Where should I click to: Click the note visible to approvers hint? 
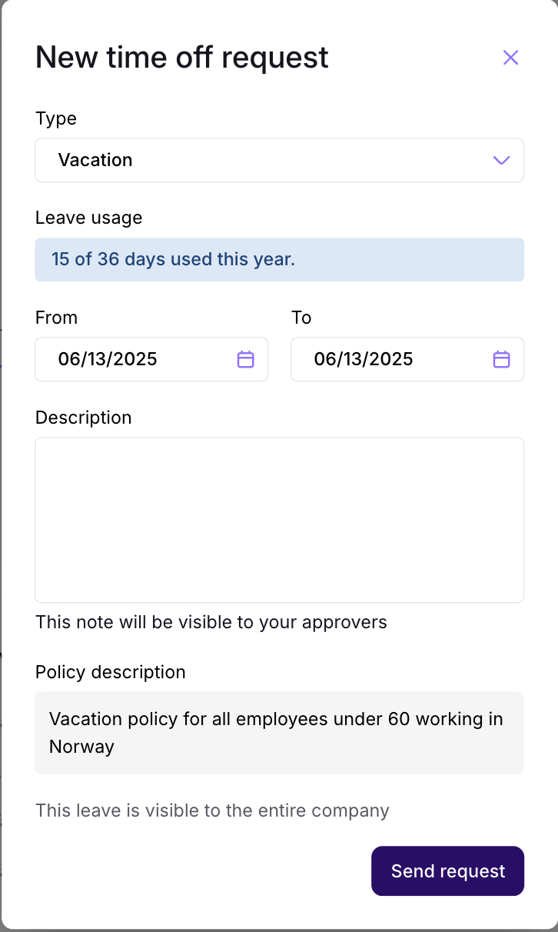click(x=211, y=622)
